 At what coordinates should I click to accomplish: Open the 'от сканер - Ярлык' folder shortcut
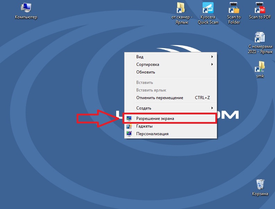coord(181,8)
